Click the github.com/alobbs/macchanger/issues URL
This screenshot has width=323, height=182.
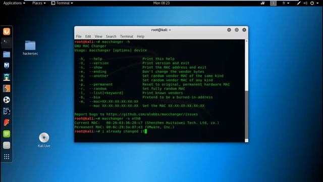tap(152, 114)
